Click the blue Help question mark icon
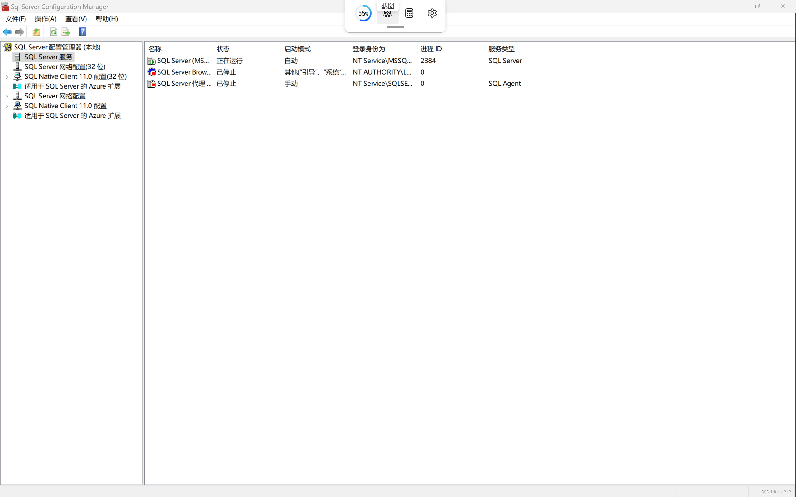The width and height of the screenshot is (796, 497). coord(82,32)
